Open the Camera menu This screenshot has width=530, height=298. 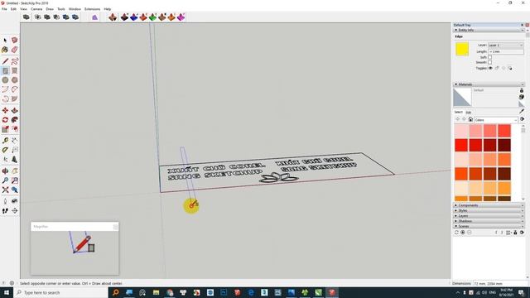pyautogui.click(x=36, y=9)
